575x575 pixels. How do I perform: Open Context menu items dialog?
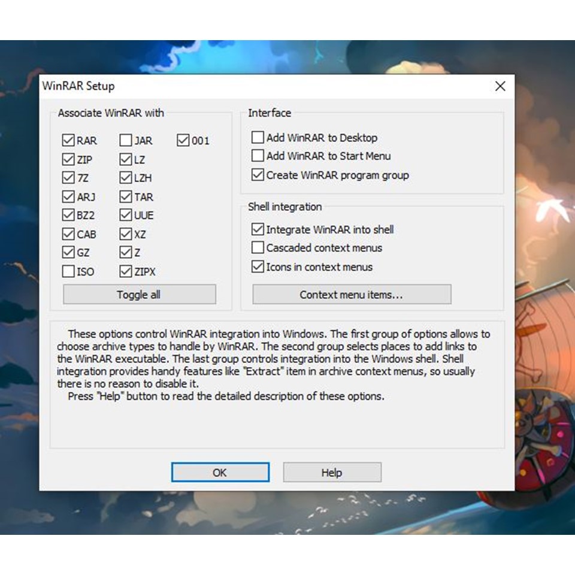click(x=351, y=295)
